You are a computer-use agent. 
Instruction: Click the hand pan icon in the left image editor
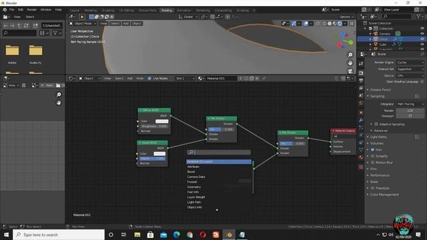(59, 103)
